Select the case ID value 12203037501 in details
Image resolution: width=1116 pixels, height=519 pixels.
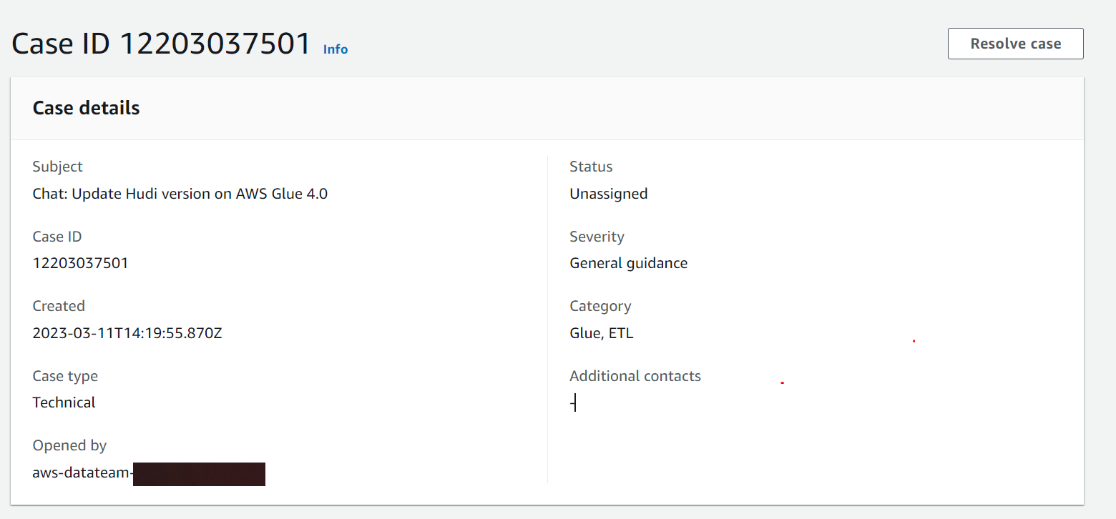pos(81,263)
